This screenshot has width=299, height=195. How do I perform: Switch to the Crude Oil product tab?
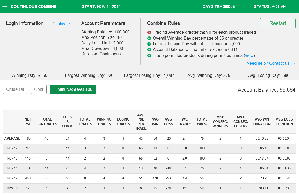(x=15, y=89)
